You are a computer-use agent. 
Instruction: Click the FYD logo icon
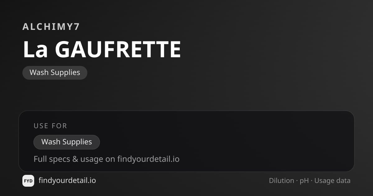pos(28,181)
